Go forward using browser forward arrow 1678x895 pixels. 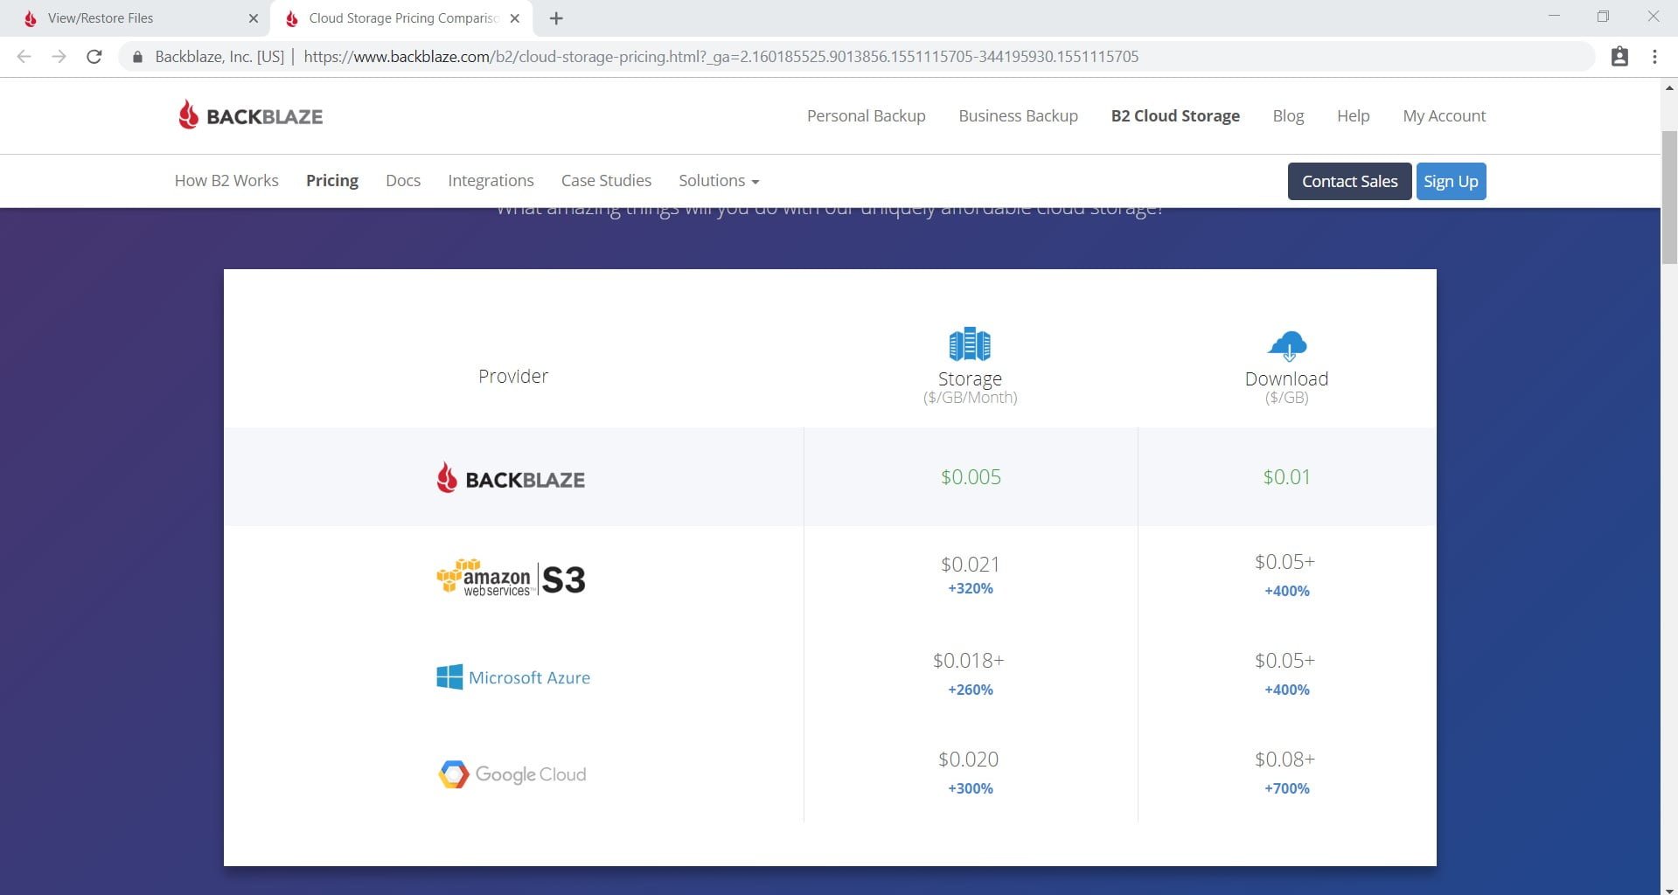59,57
